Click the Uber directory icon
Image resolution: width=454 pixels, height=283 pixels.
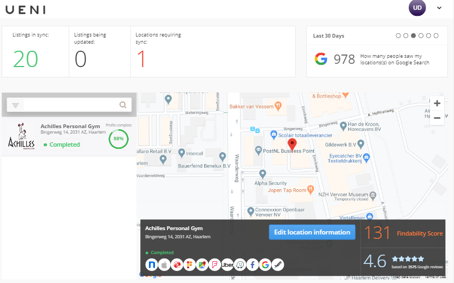click(228, 264)
